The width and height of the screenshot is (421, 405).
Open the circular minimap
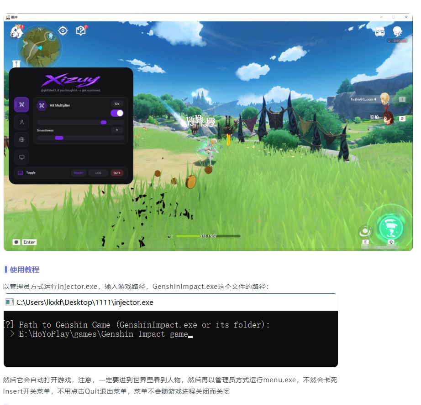click(39, 47)
